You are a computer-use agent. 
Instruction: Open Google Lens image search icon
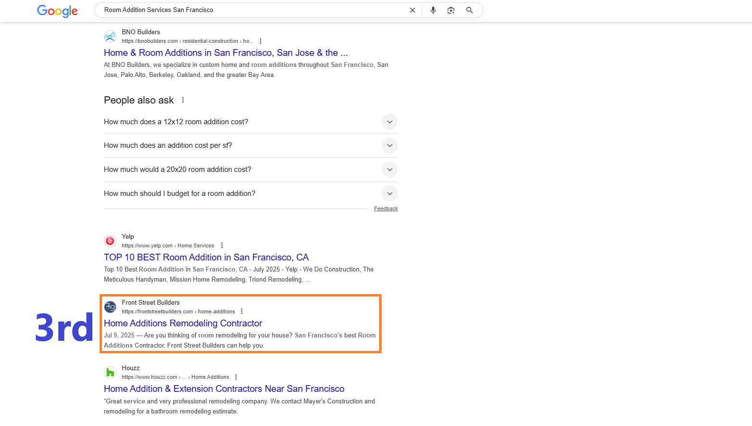[x=451, y=10]
